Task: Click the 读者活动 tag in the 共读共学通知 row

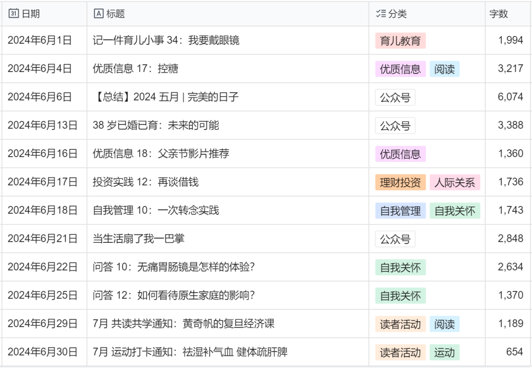Action: point(400,324)
